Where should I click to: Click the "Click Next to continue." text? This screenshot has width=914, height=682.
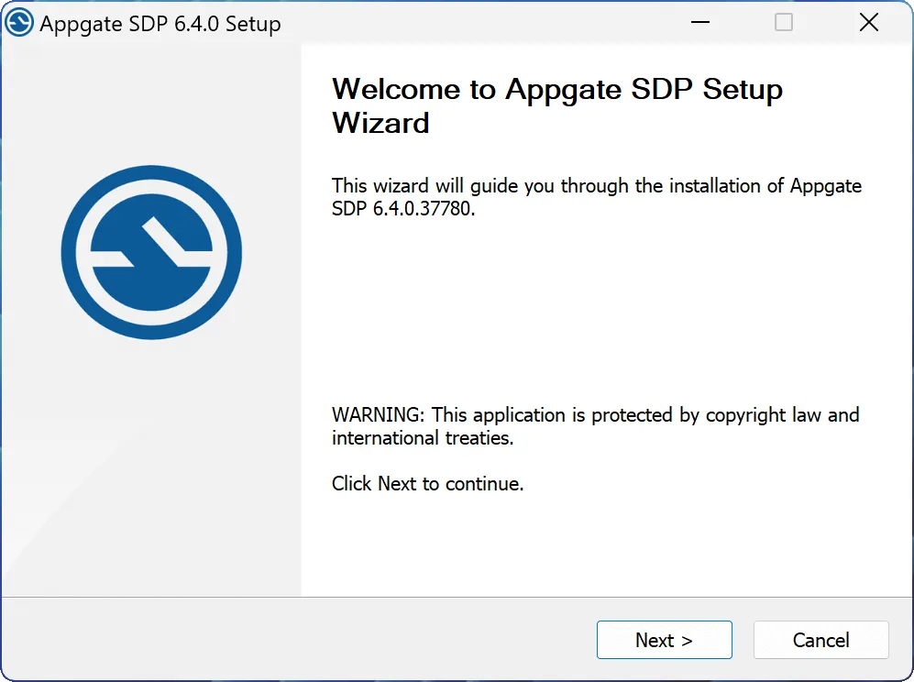427,483
